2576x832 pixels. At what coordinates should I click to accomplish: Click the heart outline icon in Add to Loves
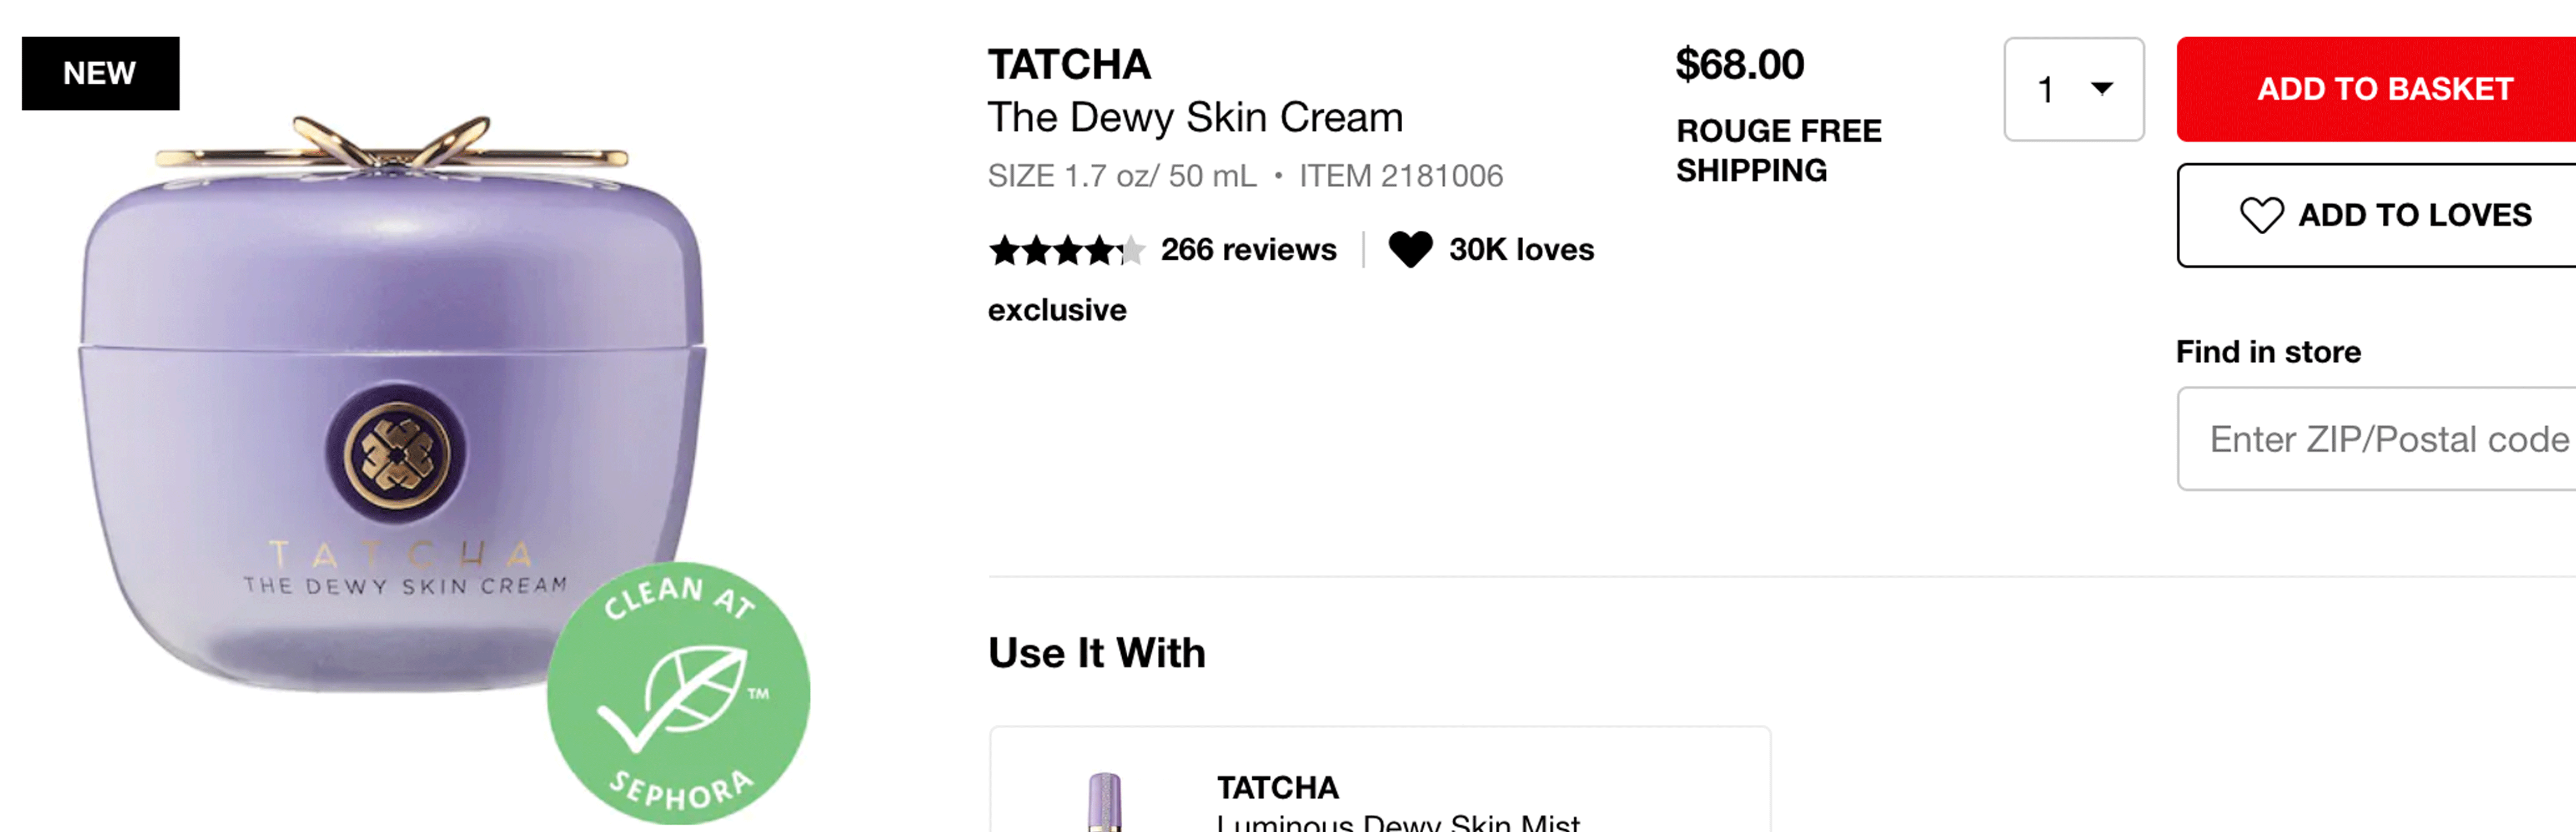pyautogui.click(x=2260, y=215)
